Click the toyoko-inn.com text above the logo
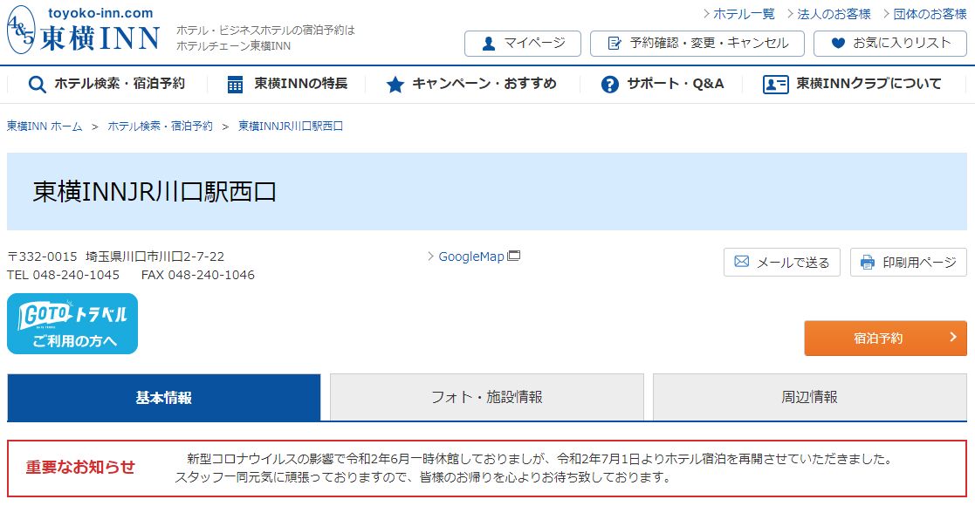 [100, 13]
